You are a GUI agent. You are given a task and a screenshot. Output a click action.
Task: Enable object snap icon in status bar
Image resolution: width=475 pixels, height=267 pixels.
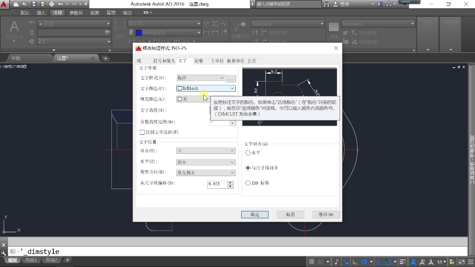click(x=388, y=262)
